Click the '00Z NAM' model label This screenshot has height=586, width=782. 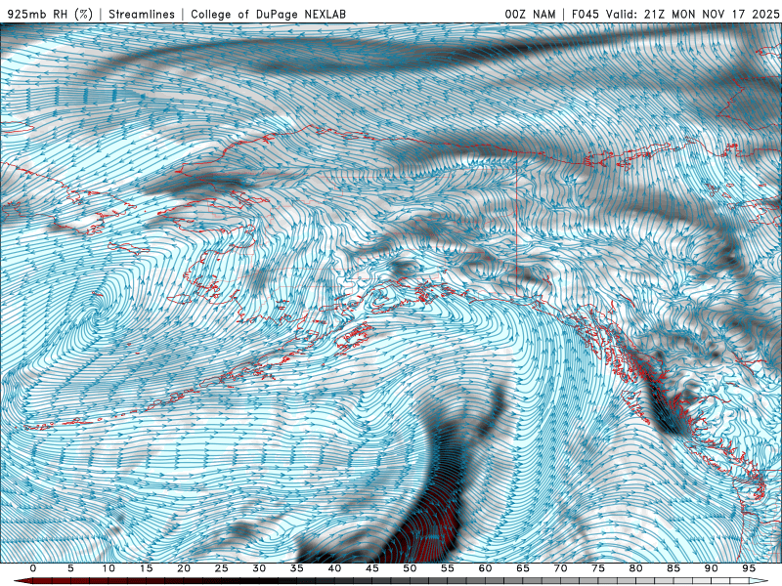pyautogui.click(x=530, y=14)
